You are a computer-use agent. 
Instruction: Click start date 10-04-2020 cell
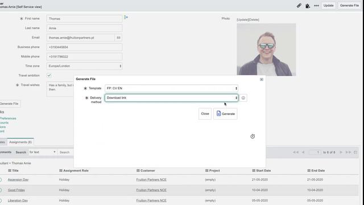(x=260, y=190)
